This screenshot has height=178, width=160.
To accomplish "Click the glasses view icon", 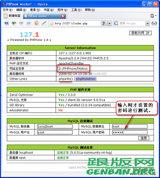I will pyautogui.click(x=154, y=23).
